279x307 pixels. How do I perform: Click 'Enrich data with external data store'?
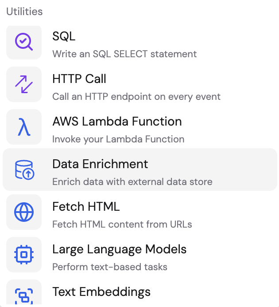[132, 182]
